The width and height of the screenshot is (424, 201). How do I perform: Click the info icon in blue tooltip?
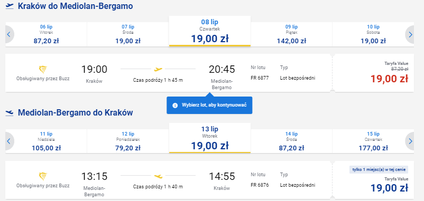pos(175,105)
